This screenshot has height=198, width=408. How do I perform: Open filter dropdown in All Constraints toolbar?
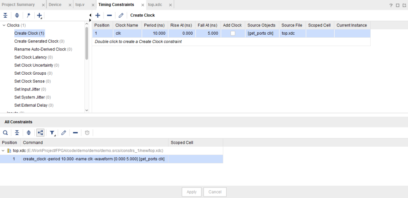click(52, 133)
